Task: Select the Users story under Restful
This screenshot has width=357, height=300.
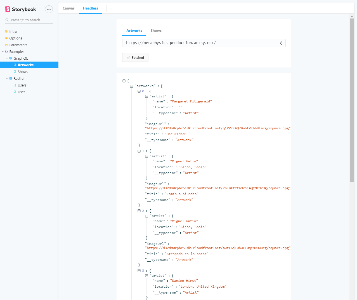Action: point(22,85)
